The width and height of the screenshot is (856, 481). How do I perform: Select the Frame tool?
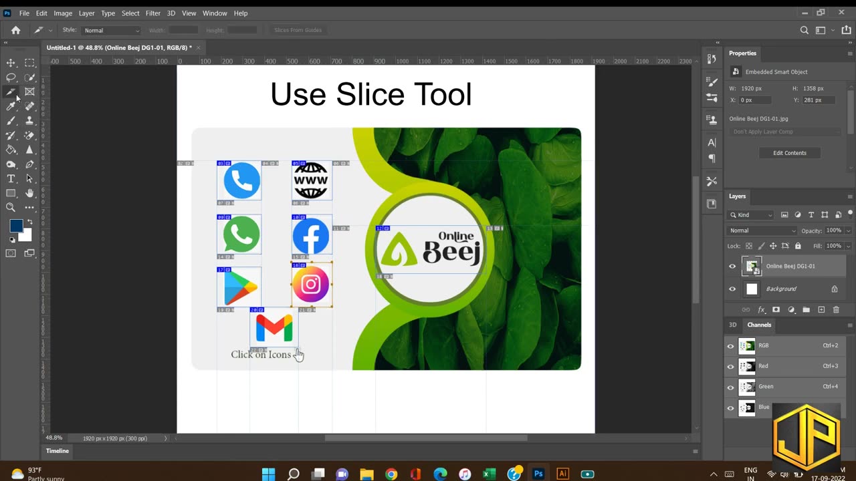(29, 92)
